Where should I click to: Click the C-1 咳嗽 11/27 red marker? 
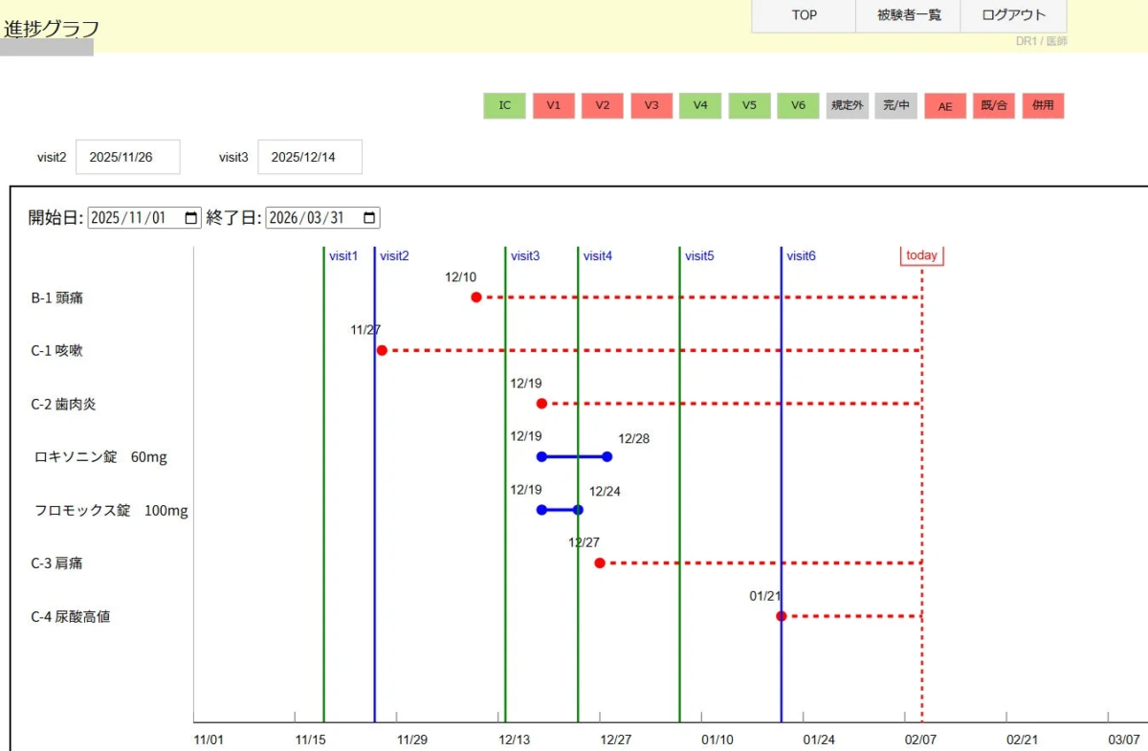point(382,350)
